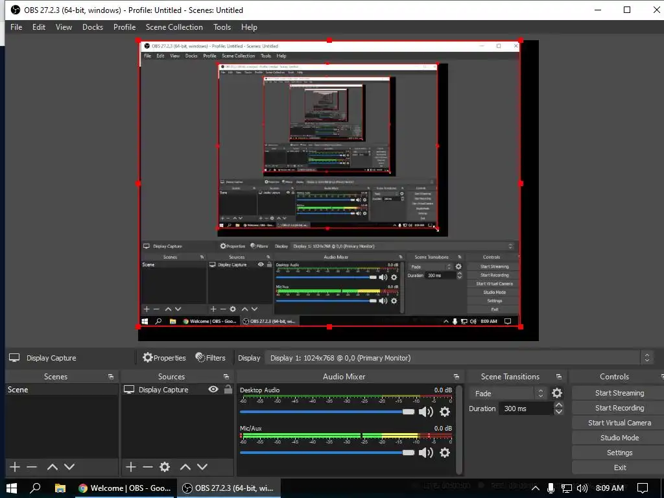664x498 pixels.
Task: Show hidden system tray icons chevron
Action: [535, 488]
